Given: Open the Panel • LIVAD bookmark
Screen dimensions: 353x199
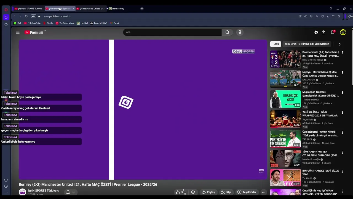Looking at the screenshot, I should [99, 23].
